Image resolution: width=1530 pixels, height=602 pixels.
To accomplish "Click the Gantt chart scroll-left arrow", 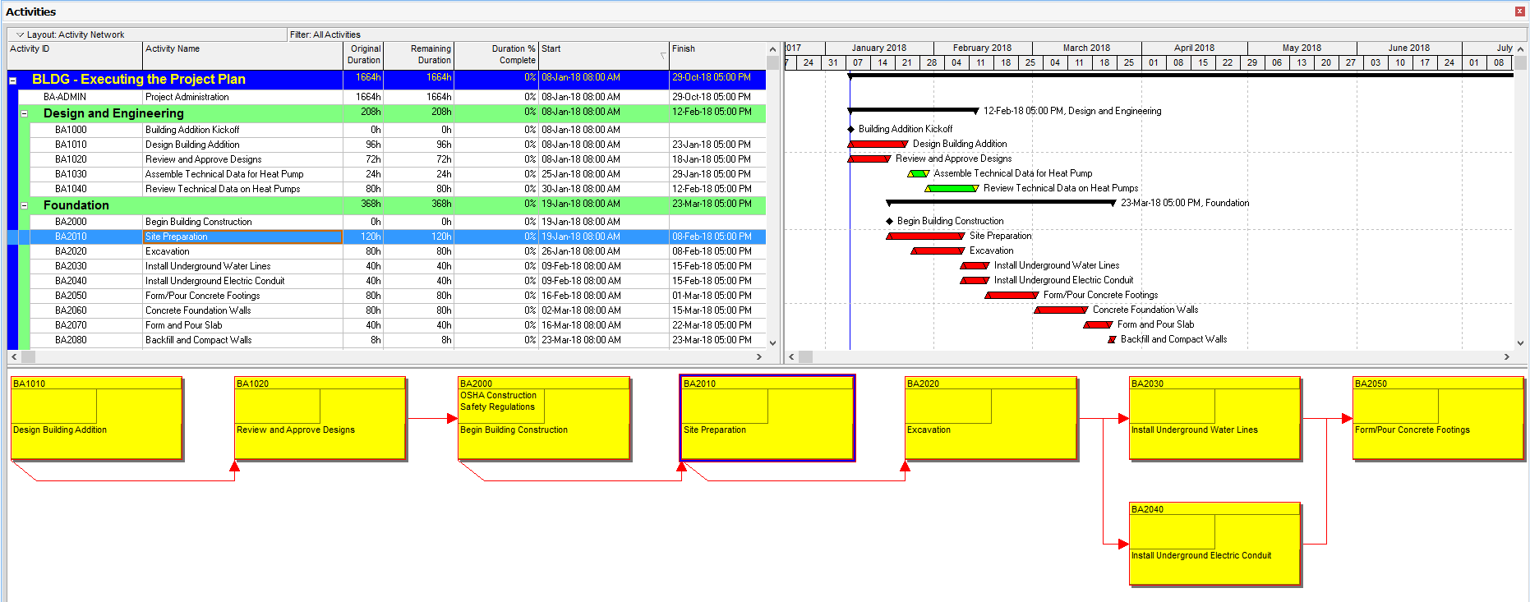I will [x=791, y=356].
